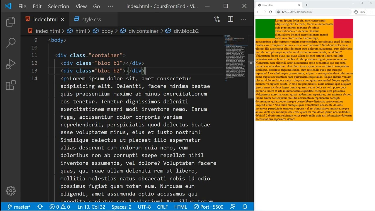375x211 pixels.
Task: Open the Selection menu
Action: pyautogui.click(x=59, y=6)
